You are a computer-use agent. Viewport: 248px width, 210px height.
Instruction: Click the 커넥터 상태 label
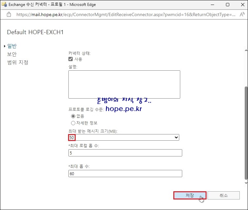[79, 53]
